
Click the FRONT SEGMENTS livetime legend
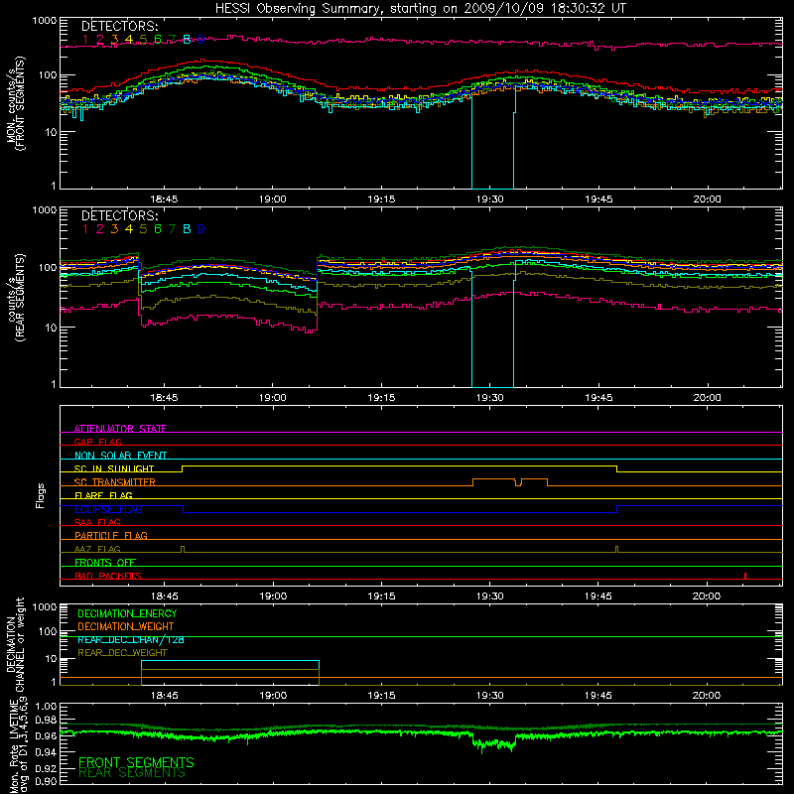tap(136, 762)
